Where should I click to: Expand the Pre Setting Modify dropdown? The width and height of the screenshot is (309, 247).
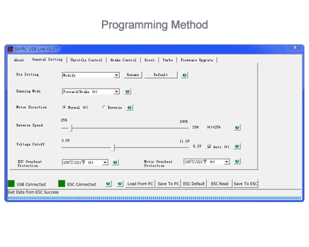[x=117, y=75]
